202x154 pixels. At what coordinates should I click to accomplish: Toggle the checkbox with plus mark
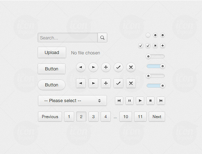click(x=163, y=46)
